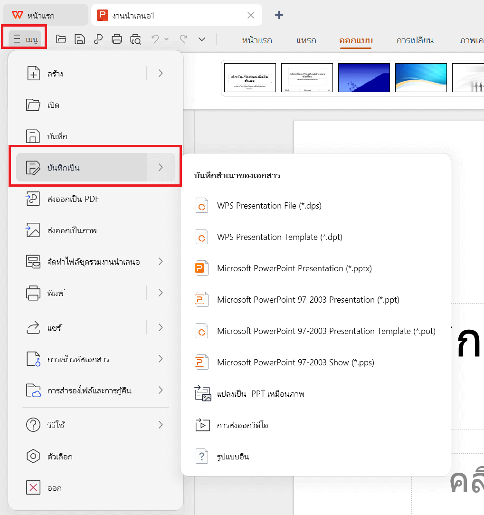This screenshot has height=515, width=484.
Task: Save as WPS Presentation Template (*.dpt)
Action: [315, 237]
